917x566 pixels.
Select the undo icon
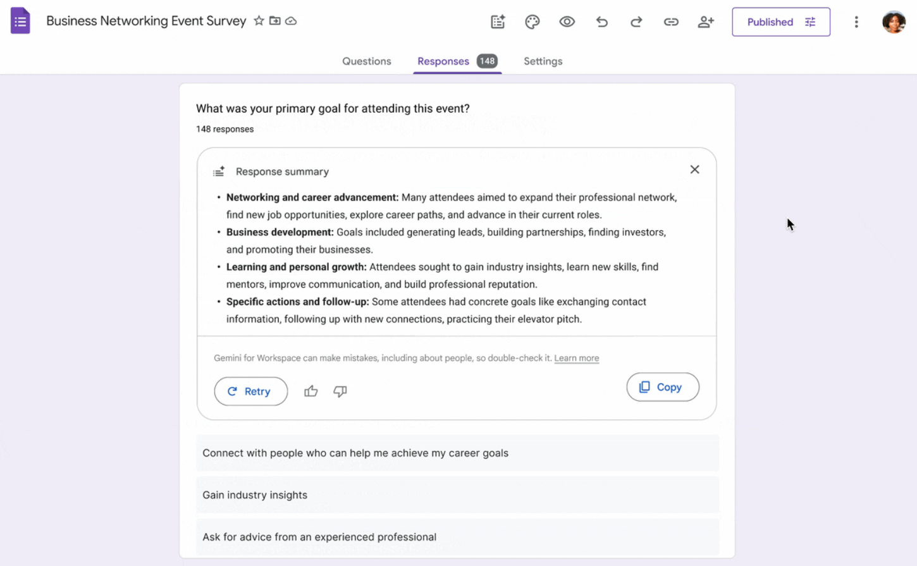point(601,22)
